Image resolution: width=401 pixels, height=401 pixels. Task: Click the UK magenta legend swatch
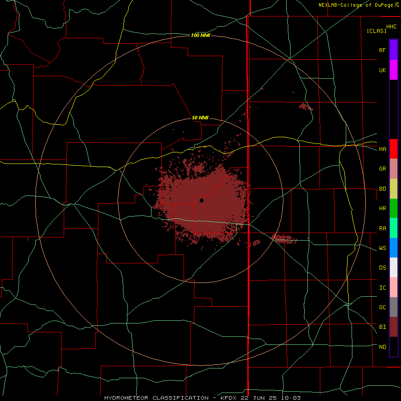pyautogui.click(x=393, y=70)
